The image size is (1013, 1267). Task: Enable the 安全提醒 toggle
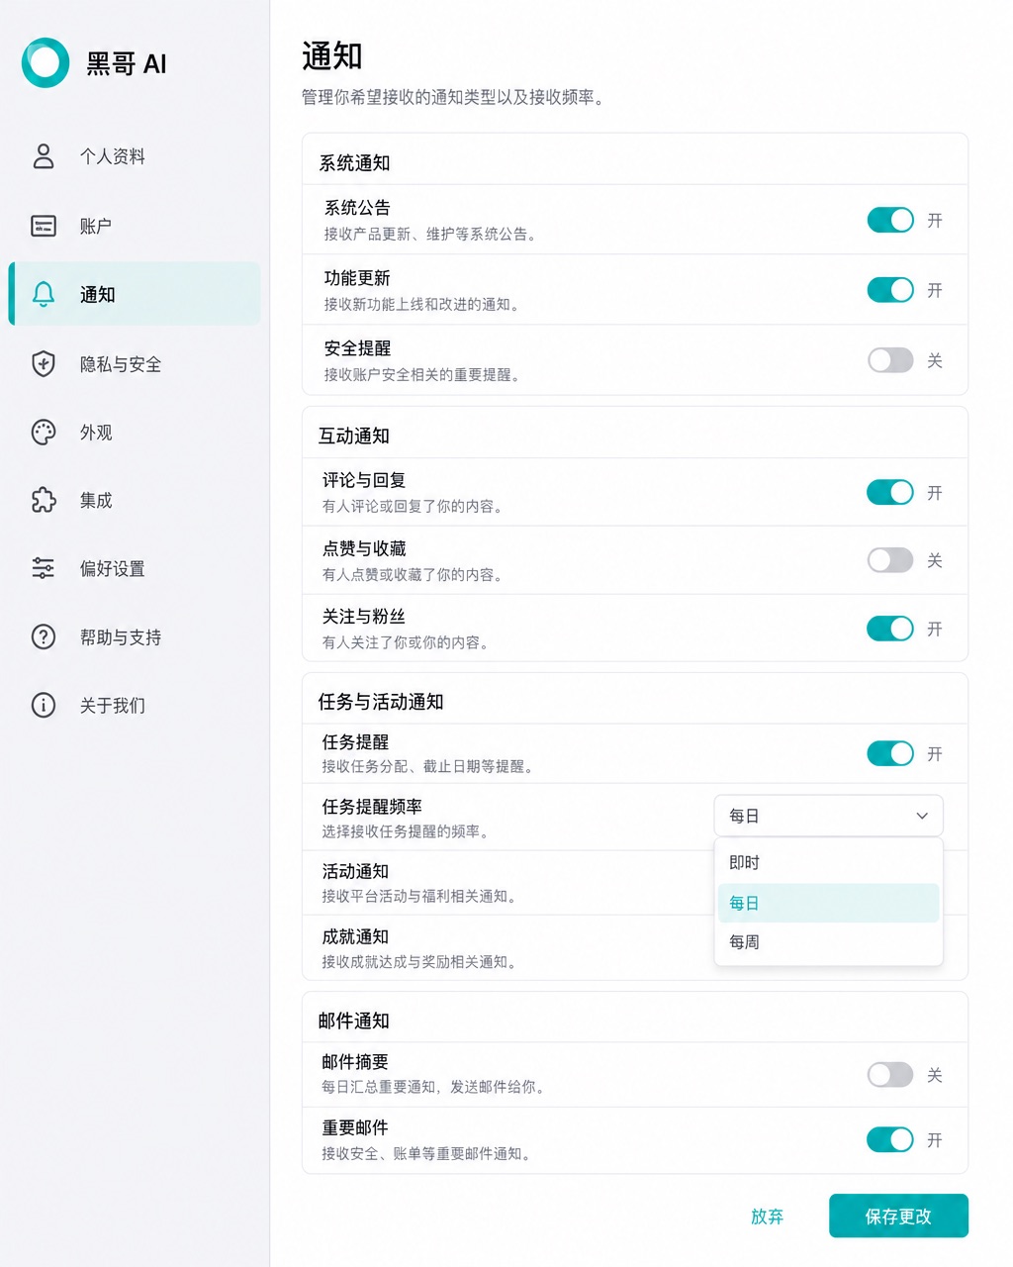(890, 360)
